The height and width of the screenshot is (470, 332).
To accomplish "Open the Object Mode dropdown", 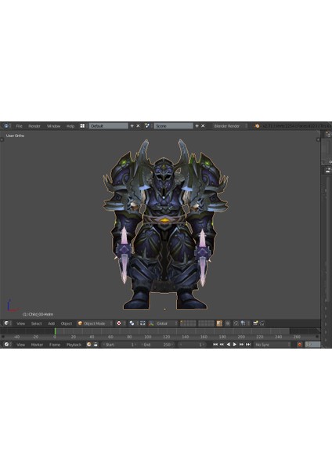I will click(95, 324).
